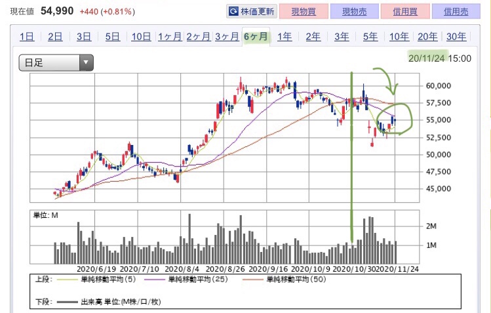Click the 上段: legend label

(x=43, y=279)
